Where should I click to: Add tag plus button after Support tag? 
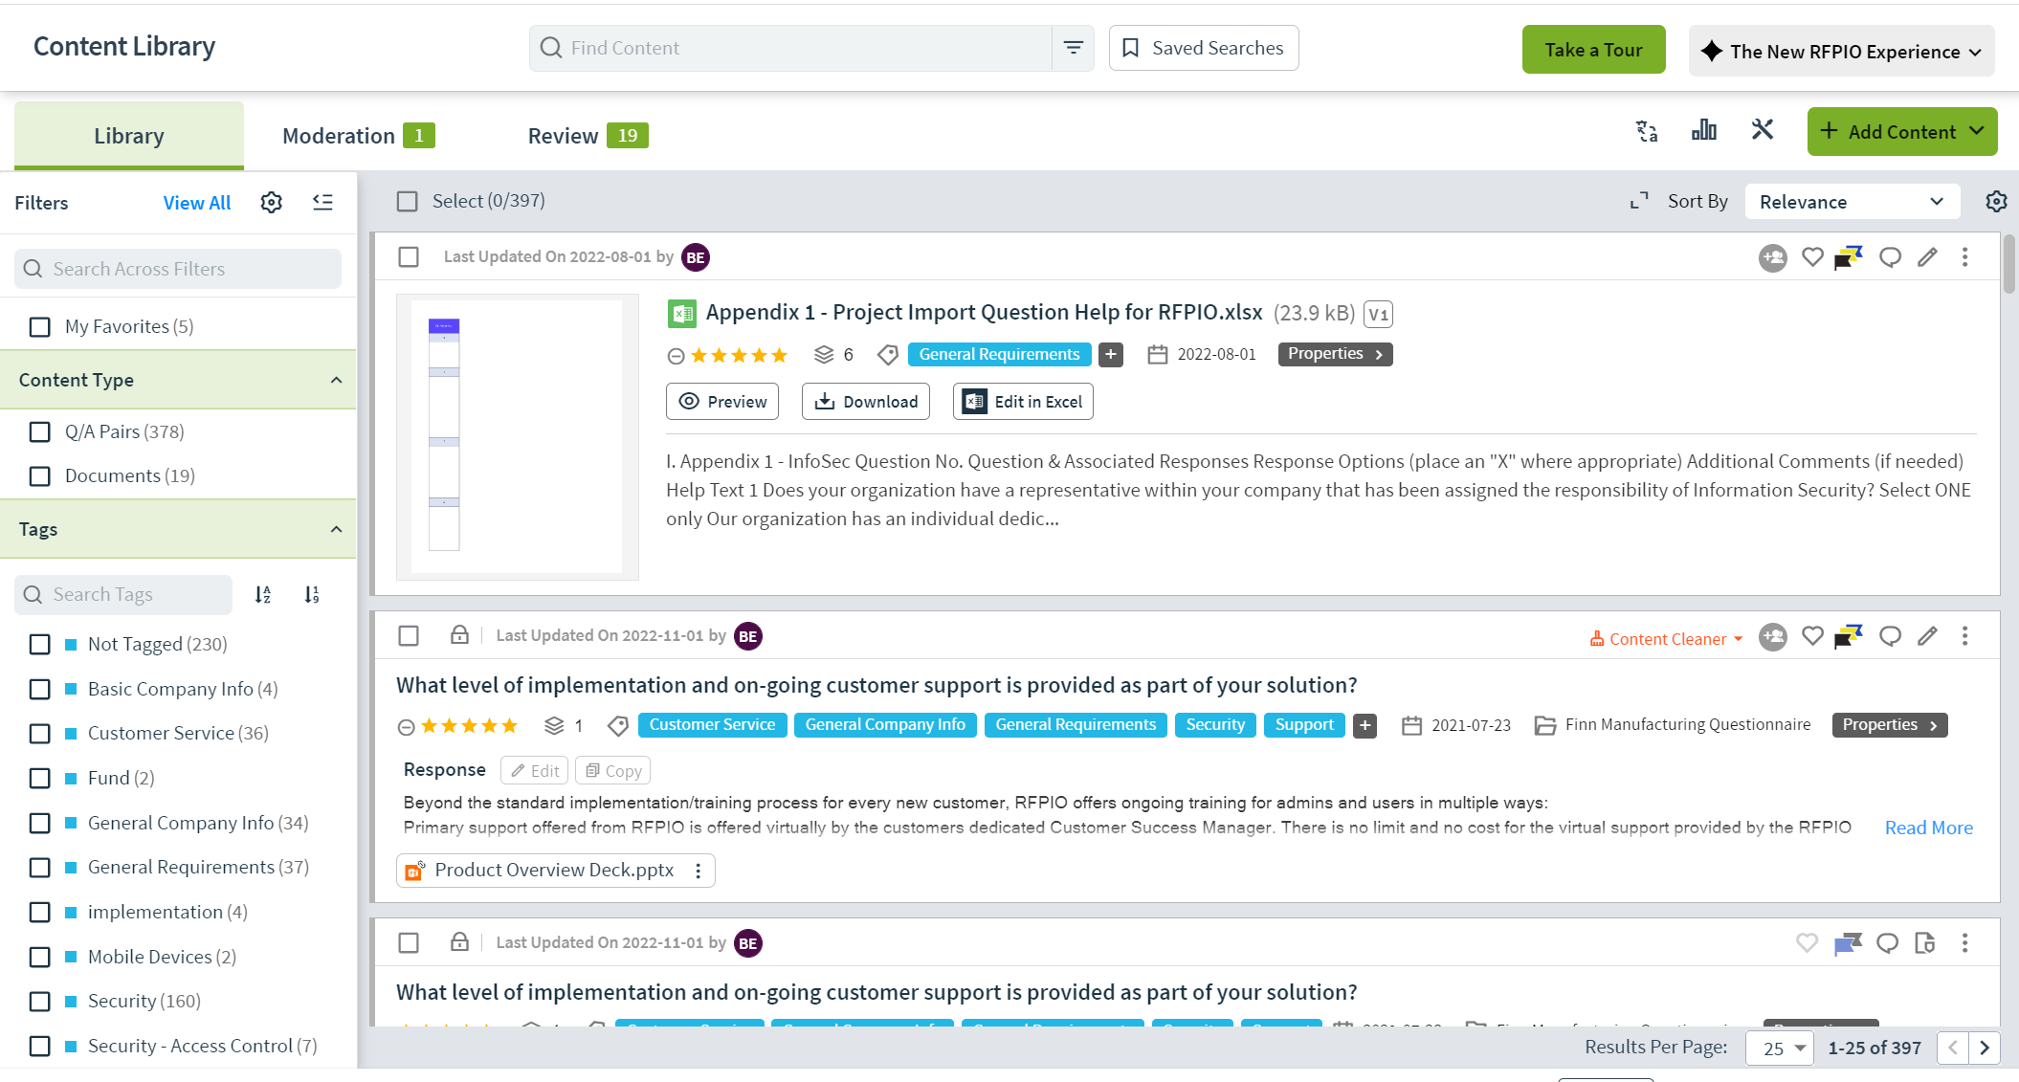1365,726
